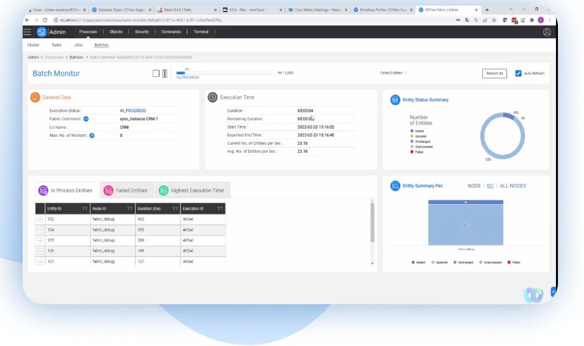Open the Objects menu

[x=116, y=32]
